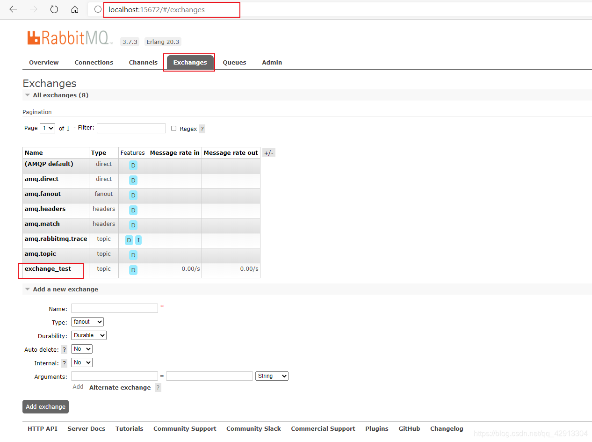Focus the Arguments value field
Image resolution: width=592 pixels, height=442 pixels.
209,376
